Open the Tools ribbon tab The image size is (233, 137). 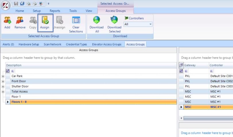tap(73, 11)
